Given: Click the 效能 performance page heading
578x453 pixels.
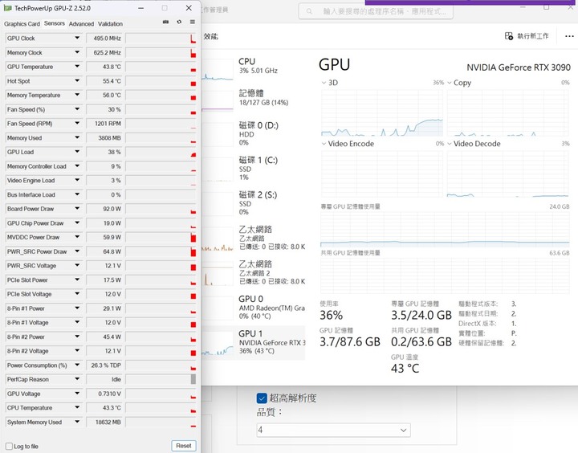Looking at the screenshot, I should (x=211, y=36).
